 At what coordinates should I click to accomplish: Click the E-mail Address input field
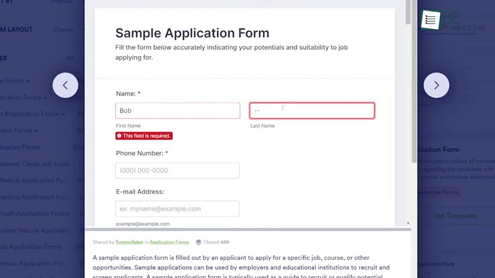click(177, 209)
